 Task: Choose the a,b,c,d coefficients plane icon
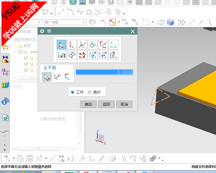pos(82,55)
